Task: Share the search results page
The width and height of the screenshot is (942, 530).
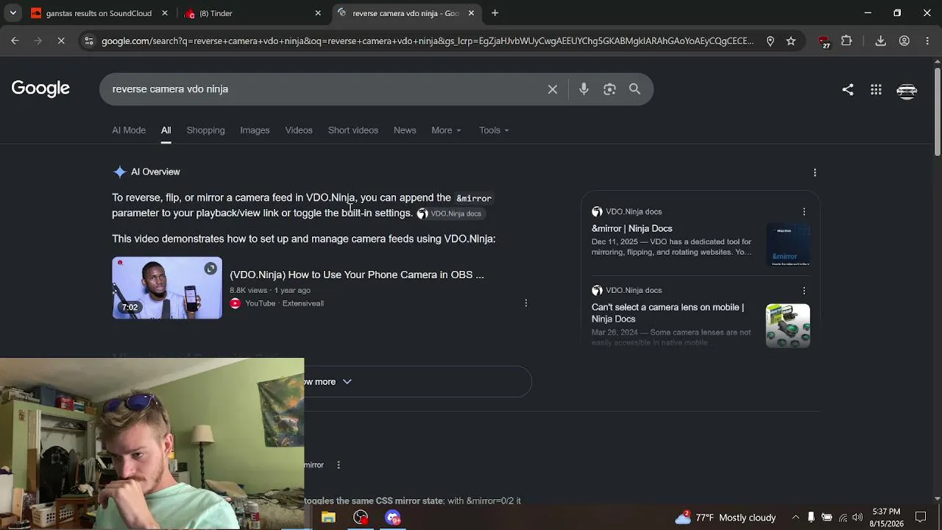Action: pyautogui.click(x=848, y=90)
